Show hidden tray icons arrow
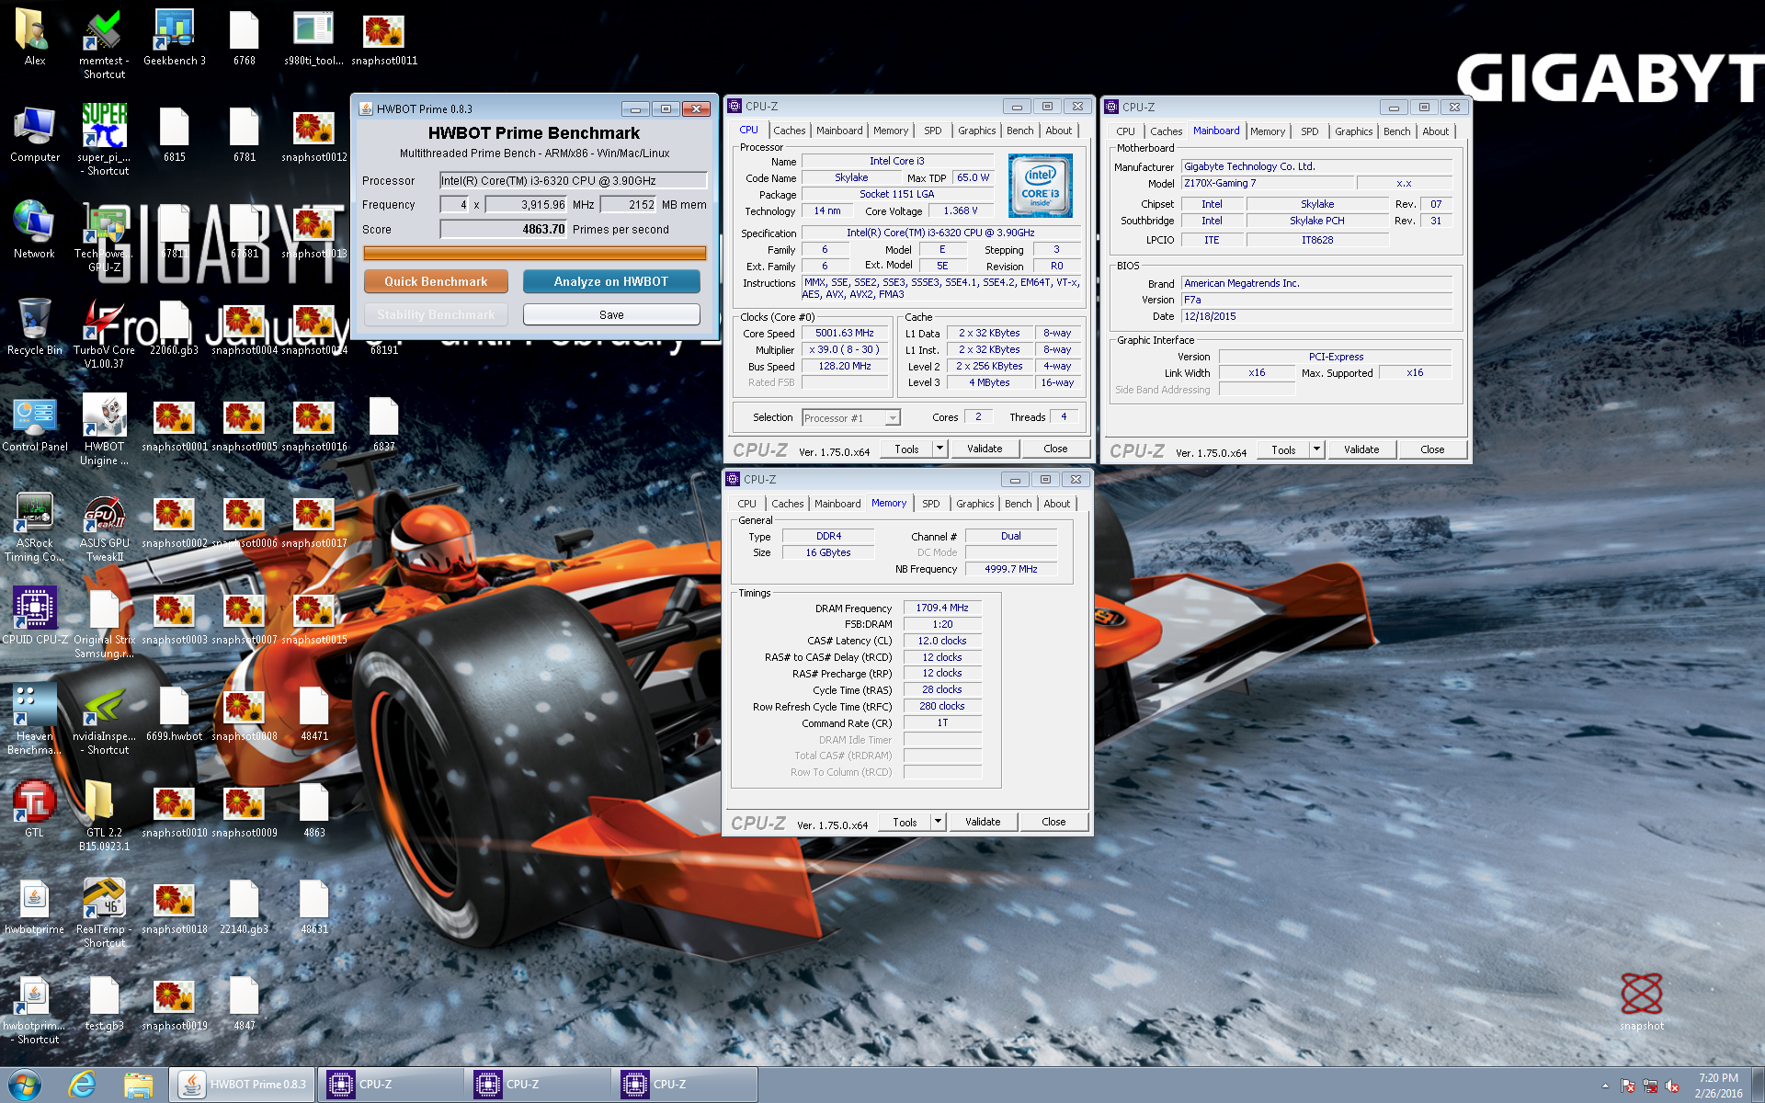 point(1605,1086)
